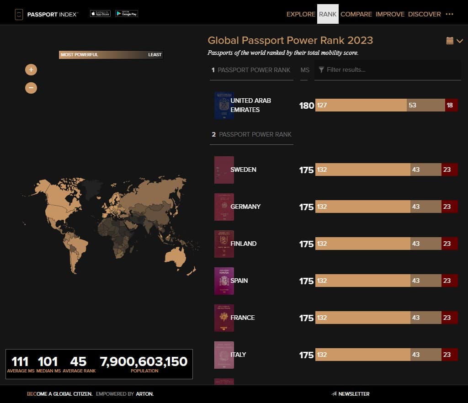This screenshot has width=468, height=403.
Task: Click the United Arab Emirates passport cover
Action: 224,106
